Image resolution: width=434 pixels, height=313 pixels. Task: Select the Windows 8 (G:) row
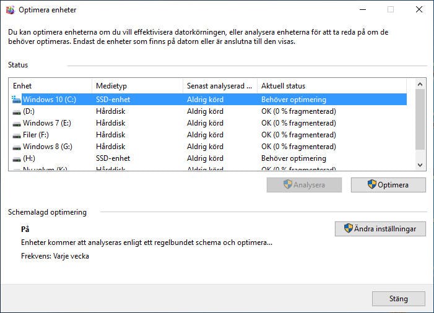point(208,147)
